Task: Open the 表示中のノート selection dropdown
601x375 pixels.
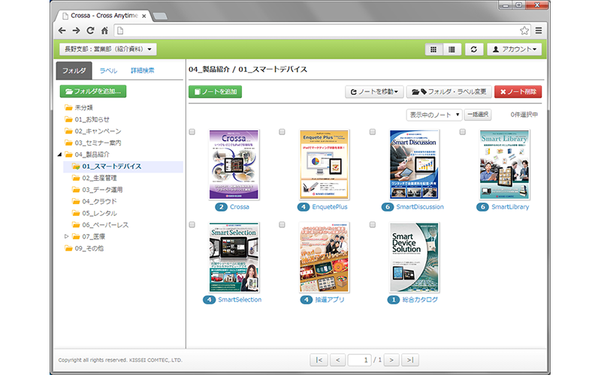Action: (434, 115)
